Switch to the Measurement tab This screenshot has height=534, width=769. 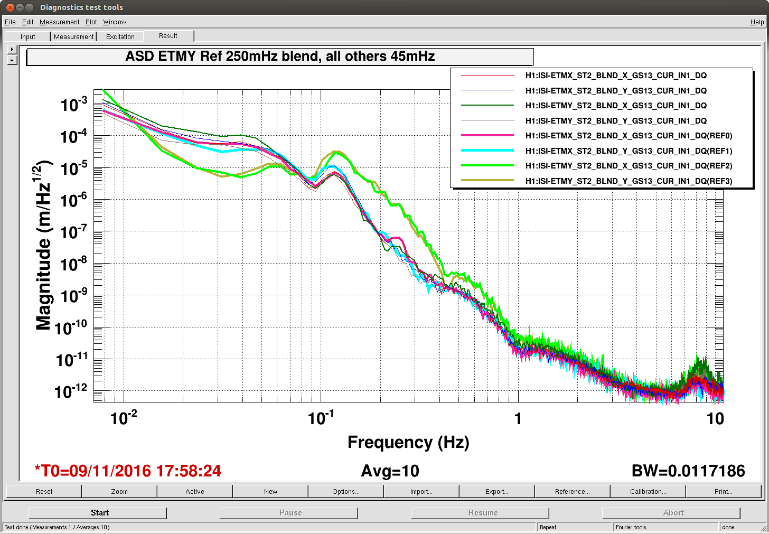pyautogui.click(x=74, y=36)
